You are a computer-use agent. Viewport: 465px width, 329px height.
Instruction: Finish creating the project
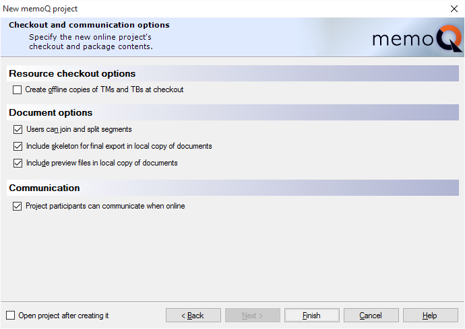point(311,316)
